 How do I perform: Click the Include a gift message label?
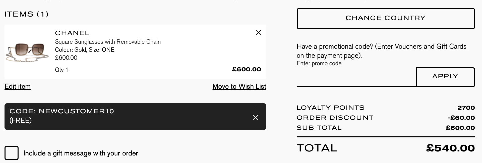(81, 153)
